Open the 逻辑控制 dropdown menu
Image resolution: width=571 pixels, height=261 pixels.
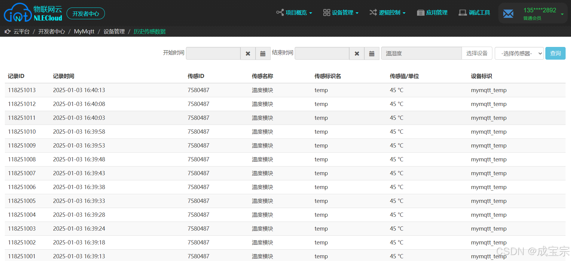click(x=387, y=13)
